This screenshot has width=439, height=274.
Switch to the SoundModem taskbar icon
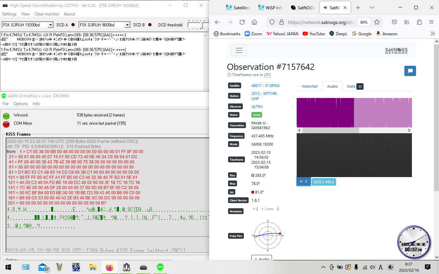tap(143, 267)
